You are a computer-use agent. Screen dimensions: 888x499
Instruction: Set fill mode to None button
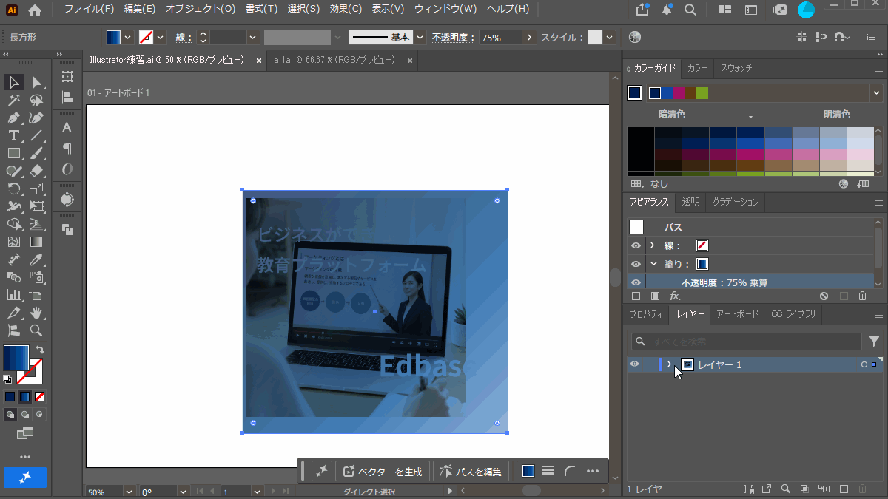click(x=40, y=397)
